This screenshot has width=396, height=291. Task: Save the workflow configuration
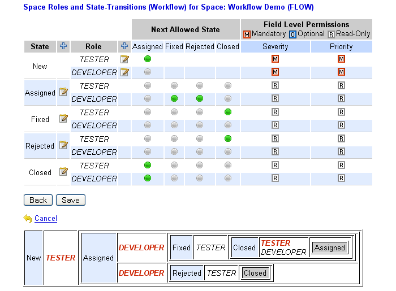click(71, 200)
